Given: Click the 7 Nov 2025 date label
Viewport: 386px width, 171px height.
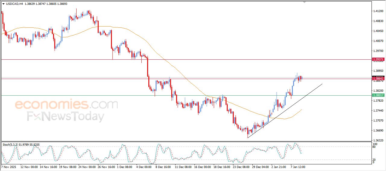Looking at the screenshot, I should pyautogui.click(x=8, y=167).
